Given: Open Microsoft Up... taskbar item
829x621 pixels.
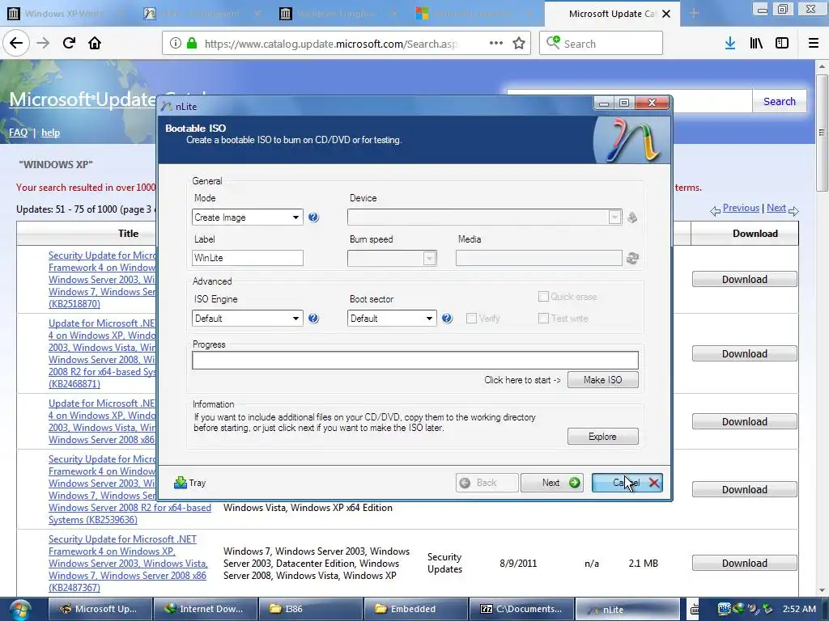Looking at the screenshot, I should pyautogui.click(x=100, y=609).
